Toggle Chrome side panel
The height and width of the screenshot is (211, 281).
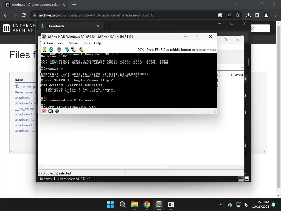pyautogui.click(x=257, y=15)
